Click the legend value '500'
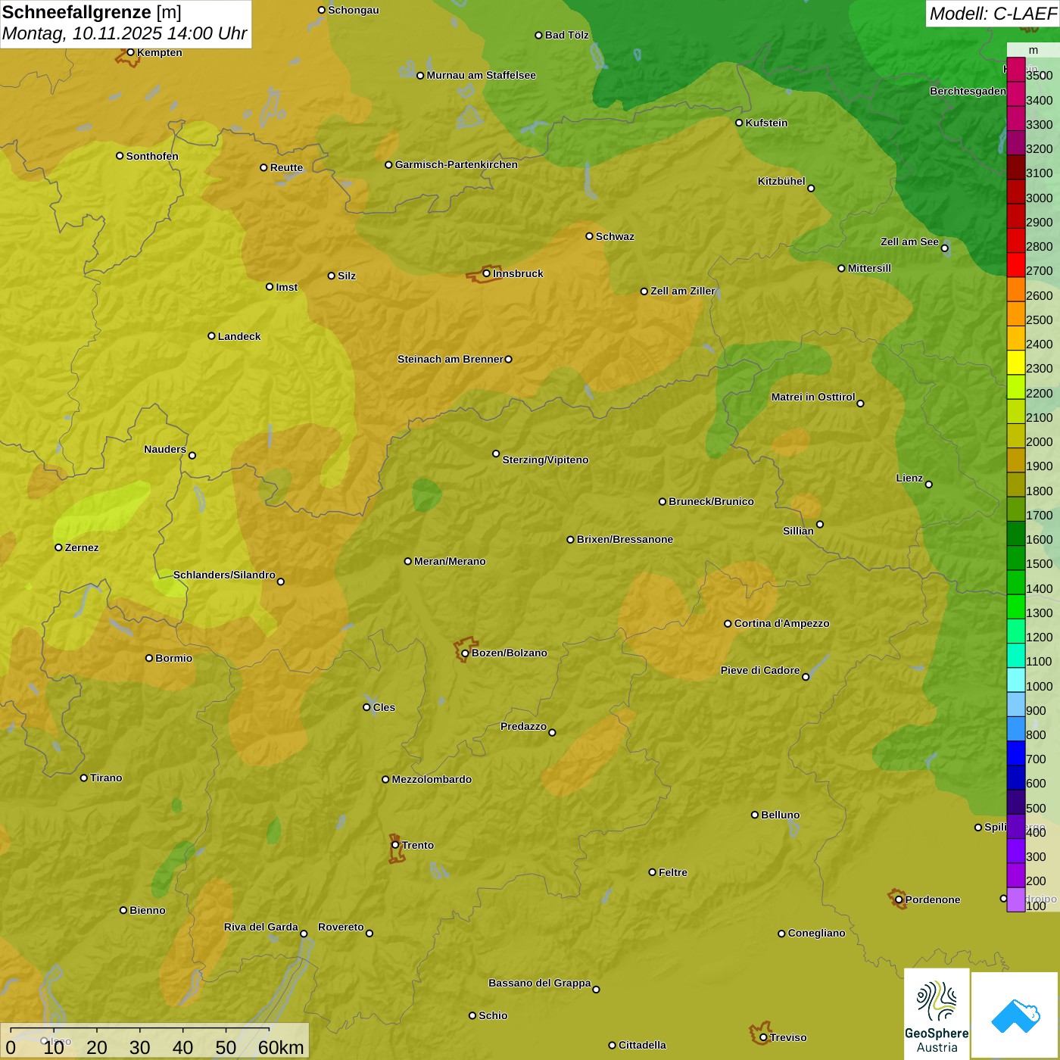Screen dimensions: 1060x1060 pos(1036,808)
